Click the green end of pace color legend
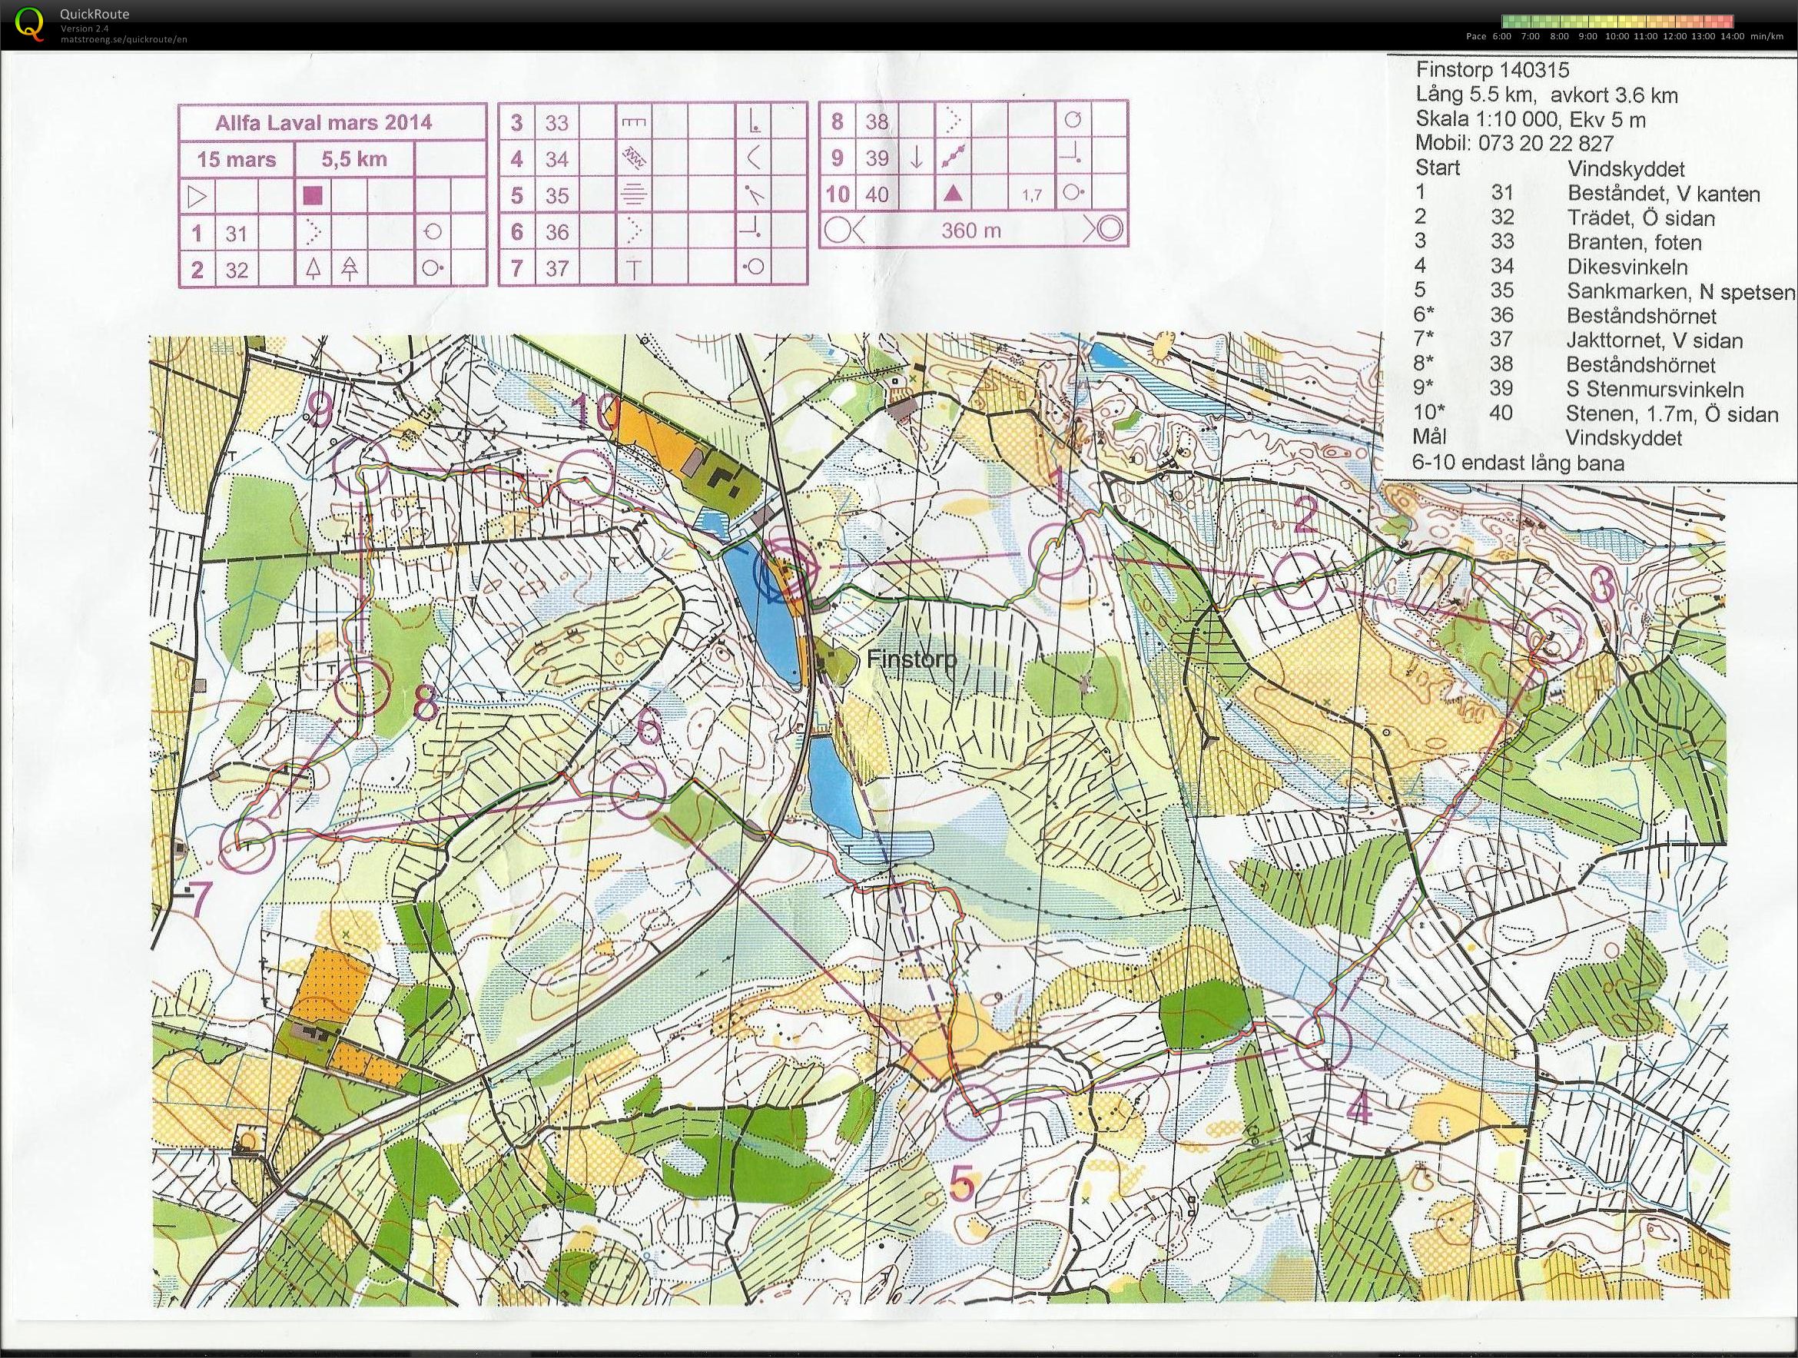This screenshot has width=1798, height=1358. pyautogui.click(x=1508, y=22)
